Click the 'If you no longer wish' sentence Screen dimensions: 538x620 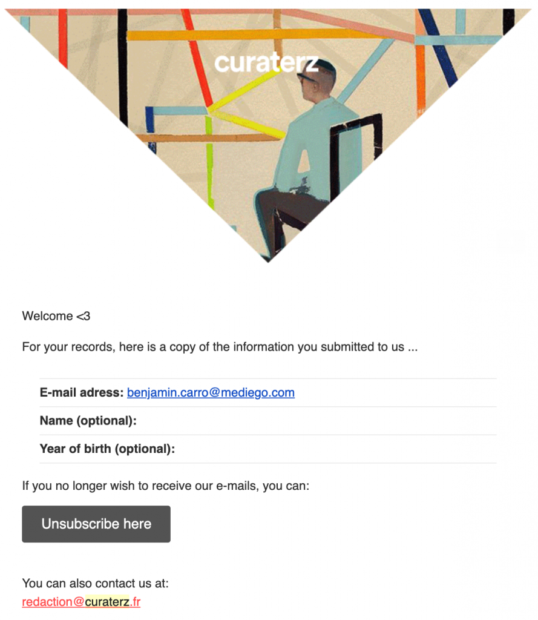(x=165, y=485)
